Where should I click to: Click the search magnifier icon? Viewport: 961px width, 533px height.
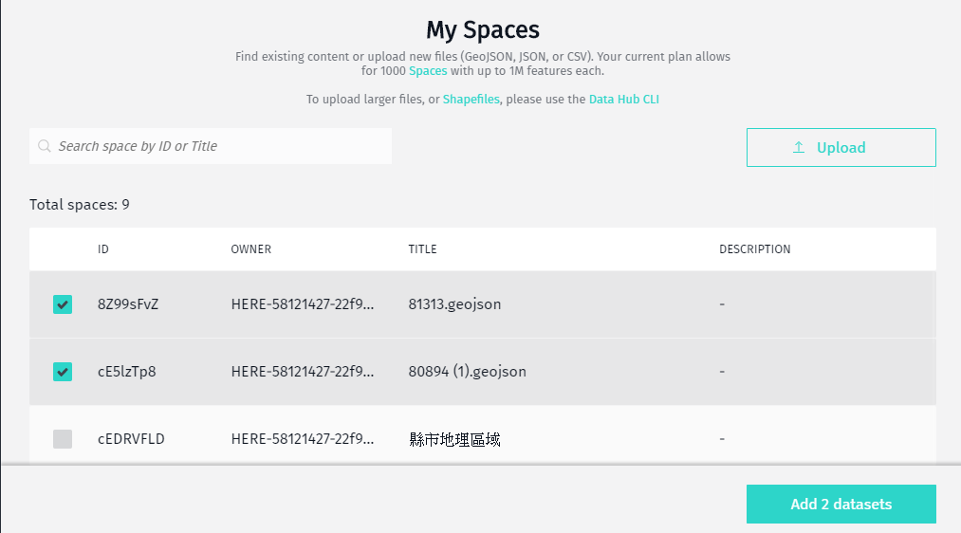click(45, 147)
